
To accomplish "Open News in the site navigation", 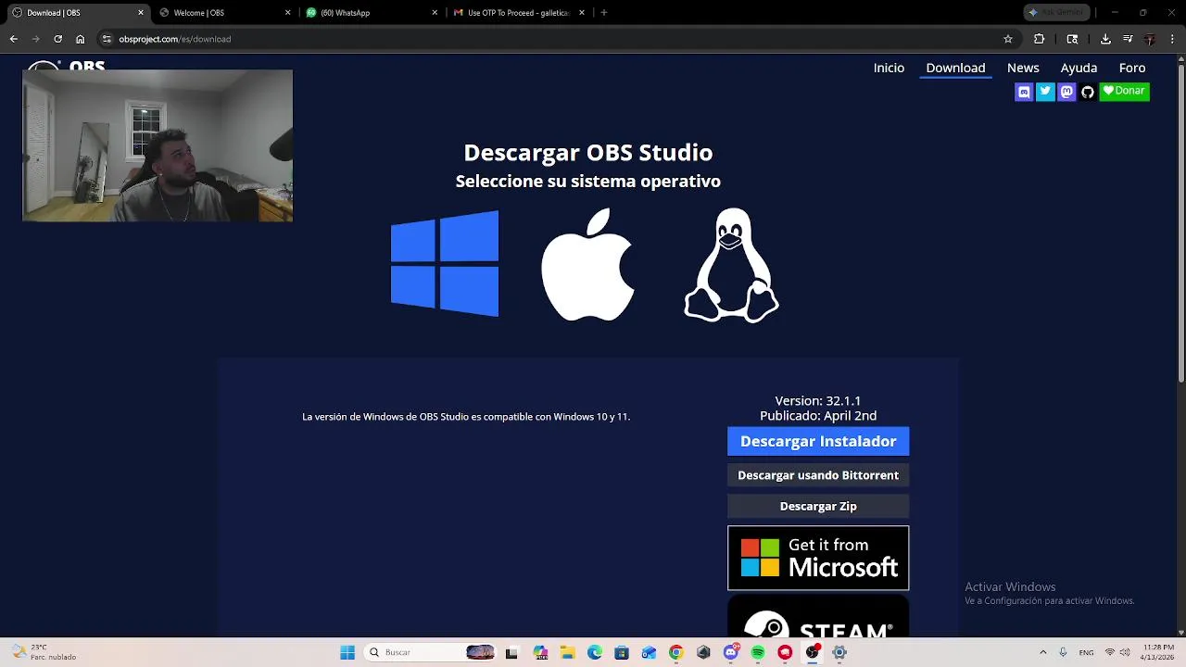I will click(1023, 68).
